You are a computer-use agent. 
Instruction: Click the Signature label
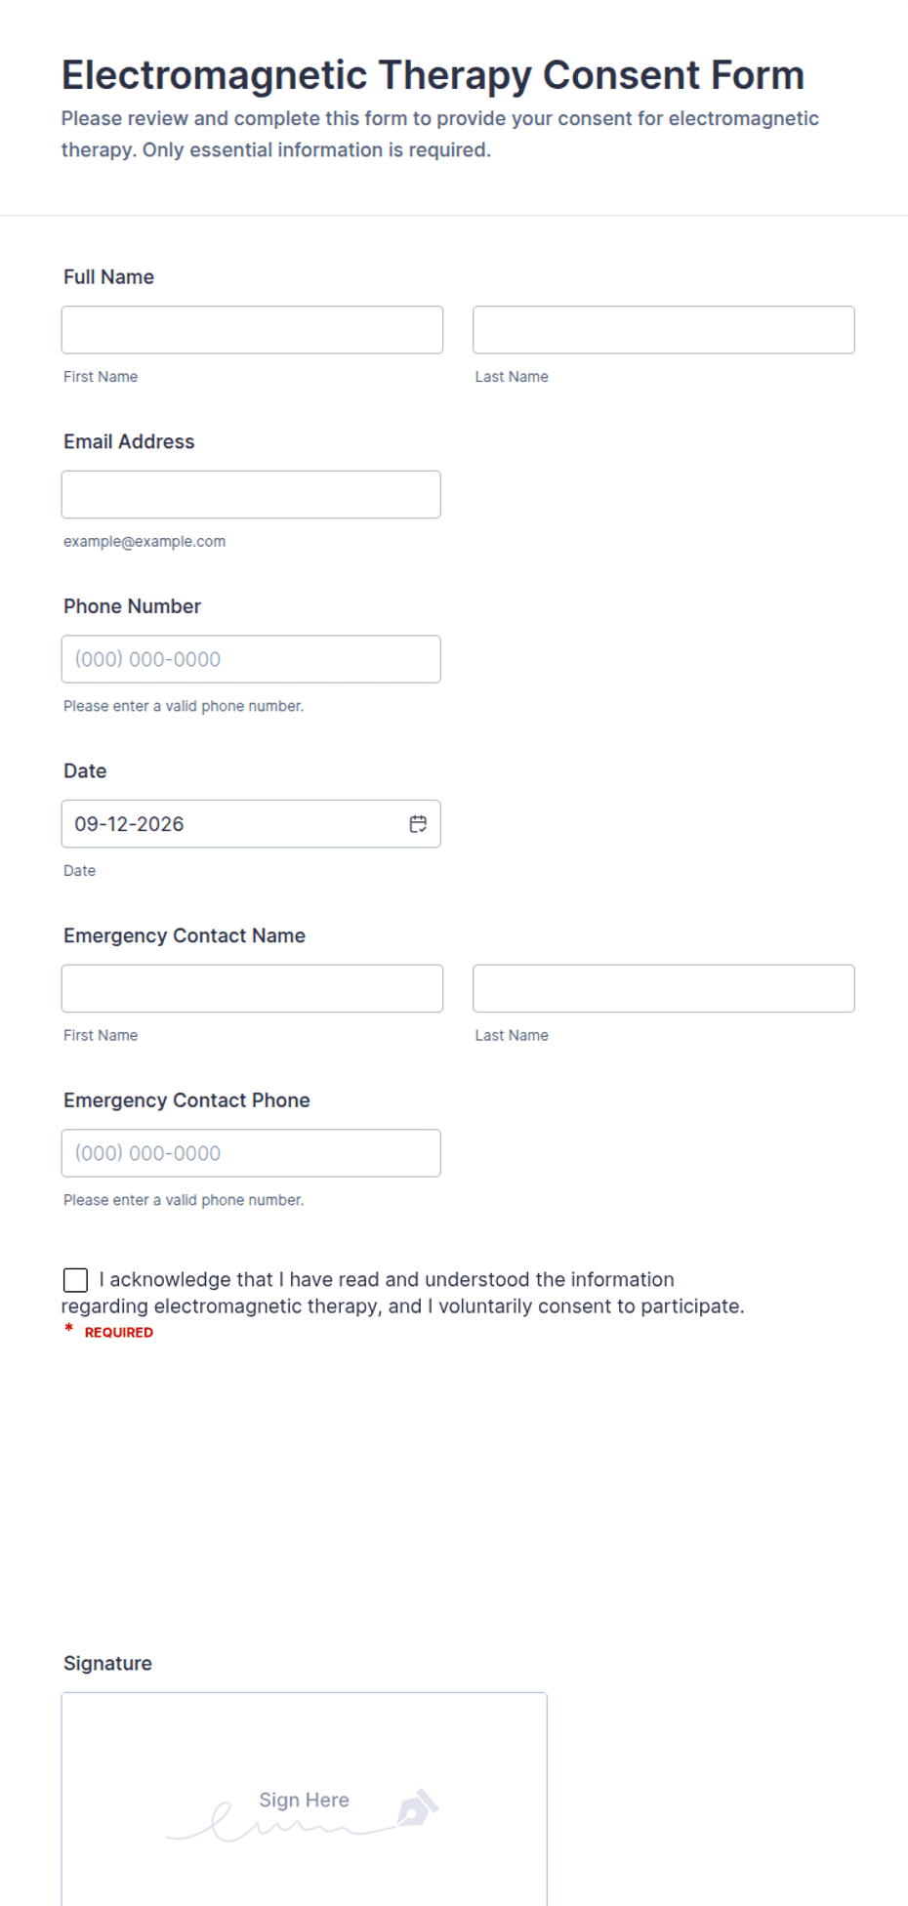(x=107, y=1664)
